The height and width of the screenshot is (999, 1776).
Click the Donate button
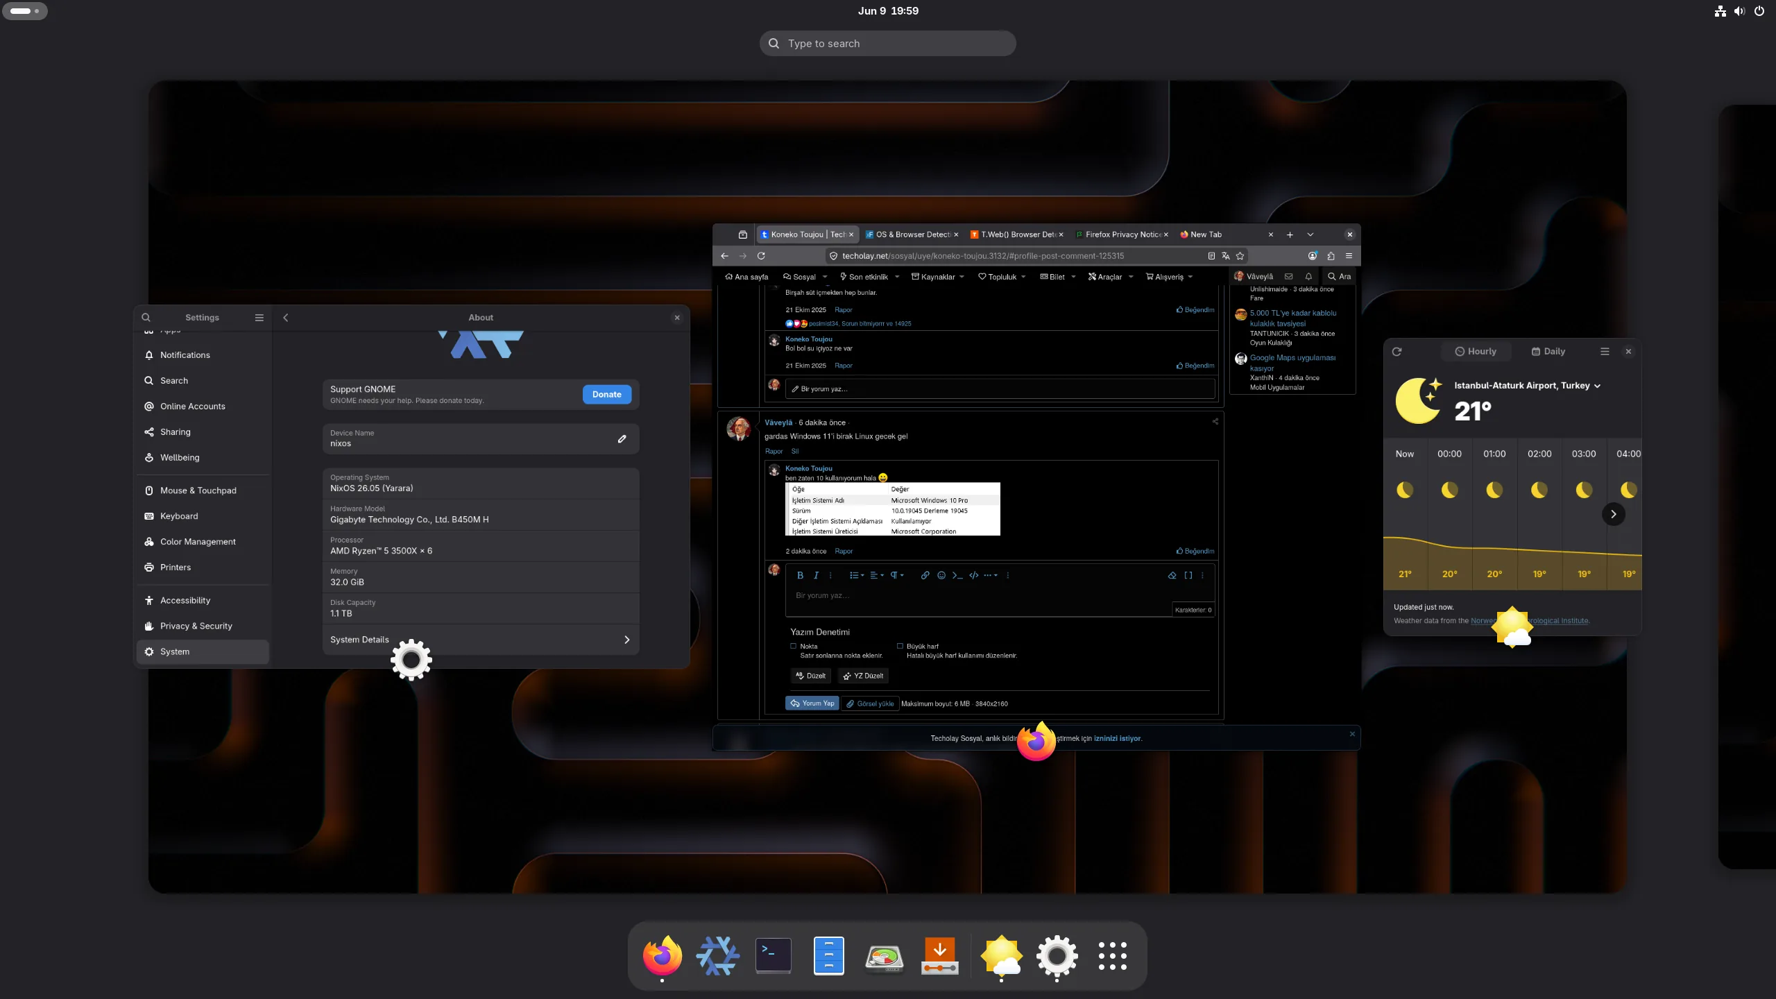[x=607, y=395]
